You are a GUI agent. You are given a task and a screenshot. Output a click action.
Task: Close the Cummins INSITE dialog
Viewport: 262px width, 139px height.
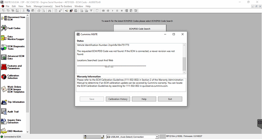(183, 34)
